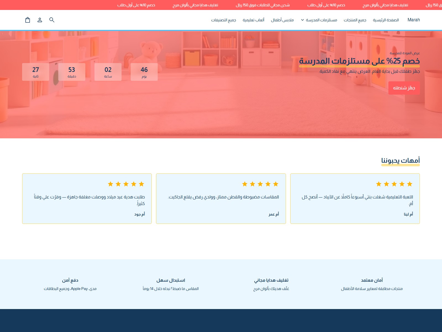Click the hero label عرض العودة للمدرسة
The height and width of the screenshot is (332, 442).
coord(405,53)
